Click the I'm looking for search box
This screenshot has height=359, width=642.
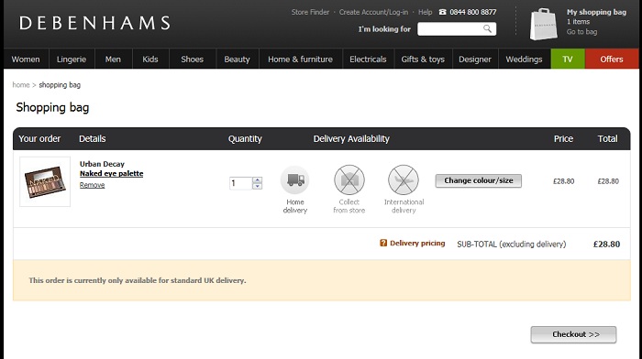(x=457, y=29)
